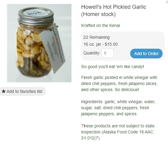Viewport: 168px width, 144px height.
Task: Open the pickled garlic jar photo
Action: [39, 43]
